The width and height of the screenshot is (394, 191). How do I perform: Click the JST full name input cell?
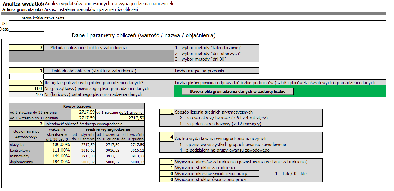tap(215, 23)
